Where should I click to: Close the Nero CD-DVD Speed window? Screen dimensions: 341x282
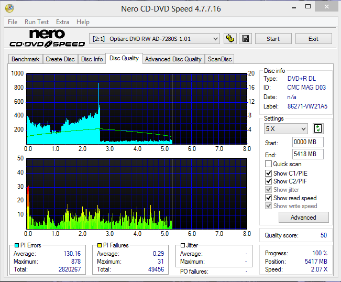click(327, 7)
